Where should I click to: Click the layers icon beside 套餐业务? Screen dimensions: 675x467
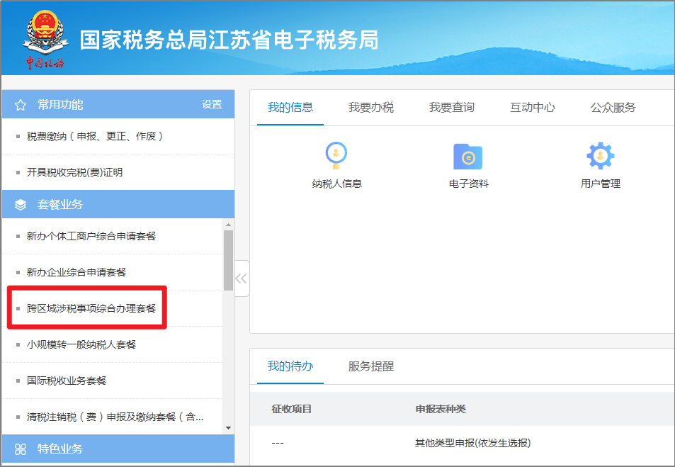pos(21,205)
